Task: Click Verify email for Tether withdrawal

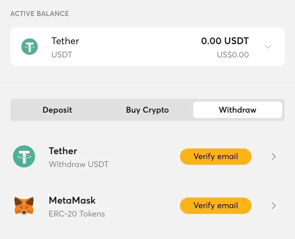Action: tap(216, 156)
